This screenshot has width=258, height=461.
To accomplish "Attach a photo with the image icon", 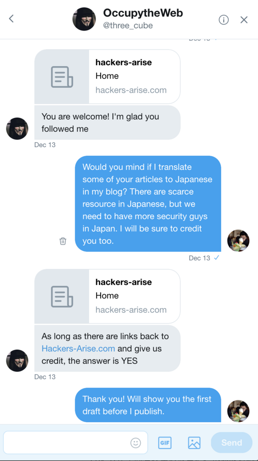I will pos(194,443).
